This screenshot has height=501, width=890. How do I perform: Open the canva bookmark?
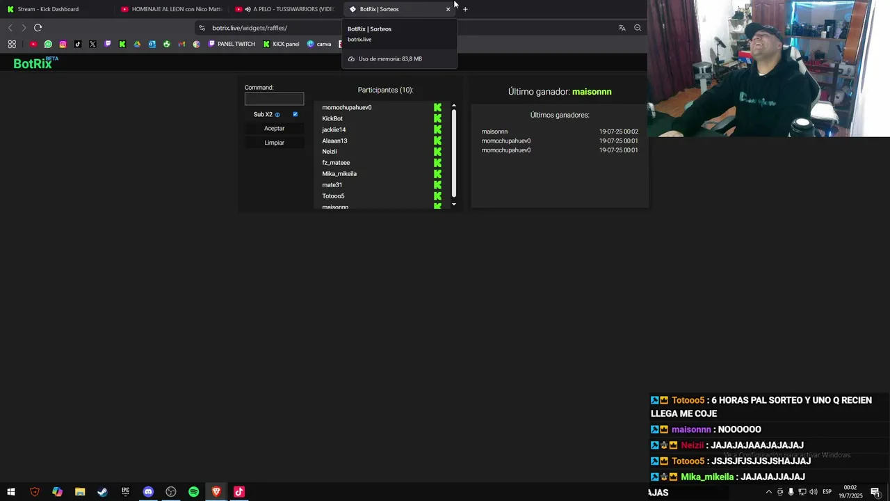pyautogui.click(x=319, y=44)
